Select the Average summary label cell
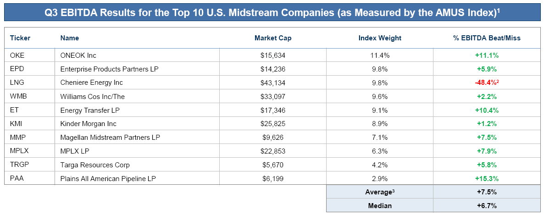Image resolution: width=544 pixels, height=215 pixels. click(x=380, y=192)
